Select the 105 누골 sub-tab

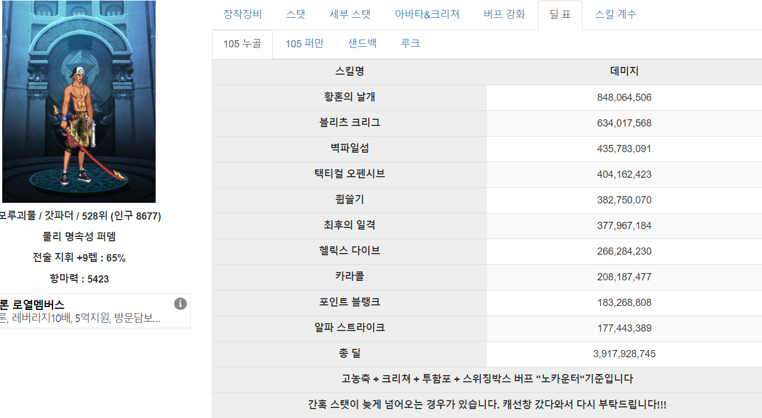point(242,43)
